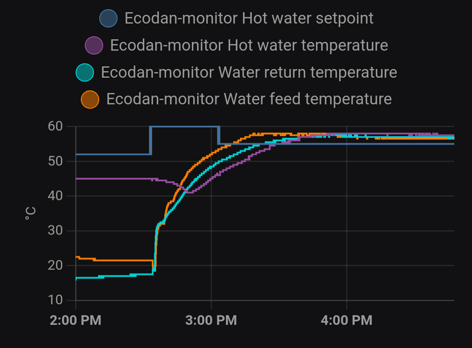Select the 2:00 PM time axis label
The image size is (472, 348).
point(75,320)
